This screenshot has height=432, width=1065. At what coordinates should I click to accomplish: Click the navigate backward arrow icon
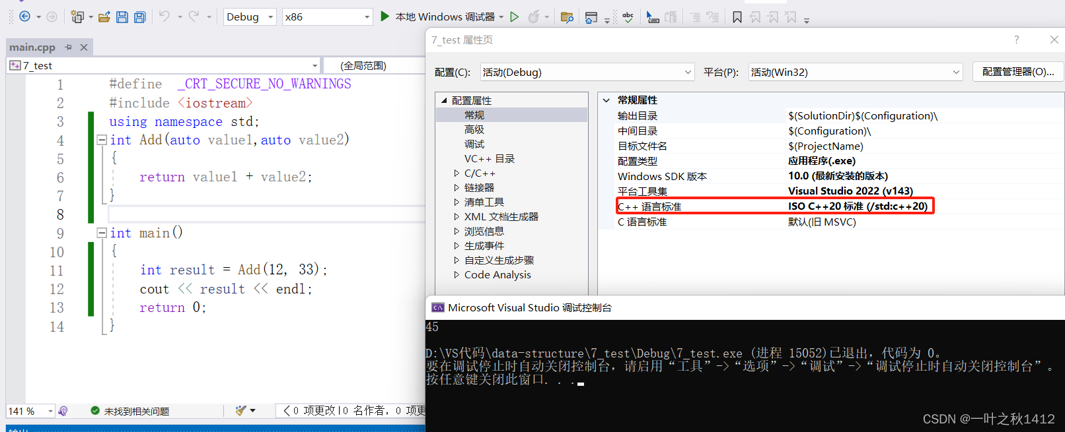tap(24, 16)
